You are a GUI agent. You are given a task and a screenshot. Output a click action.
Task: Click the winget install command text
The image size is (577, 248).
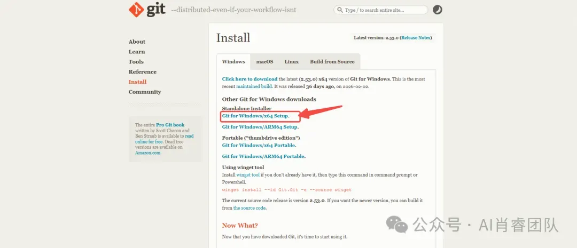287,190
